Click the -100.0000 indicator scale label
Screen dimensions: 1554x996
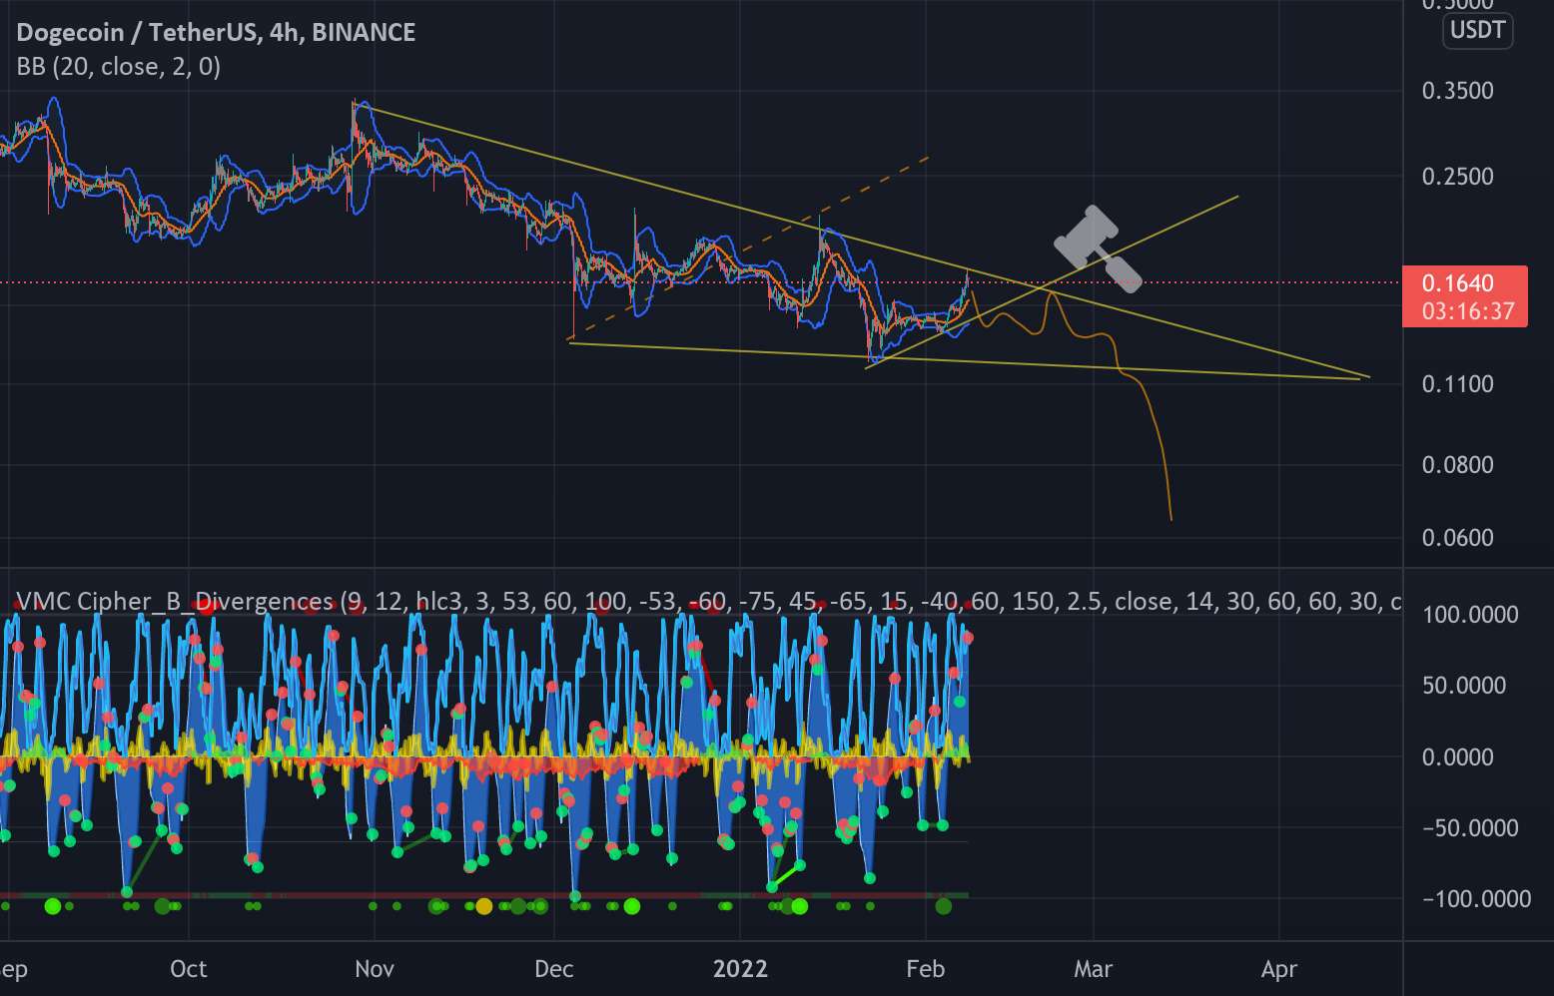tap(1475, 899)
